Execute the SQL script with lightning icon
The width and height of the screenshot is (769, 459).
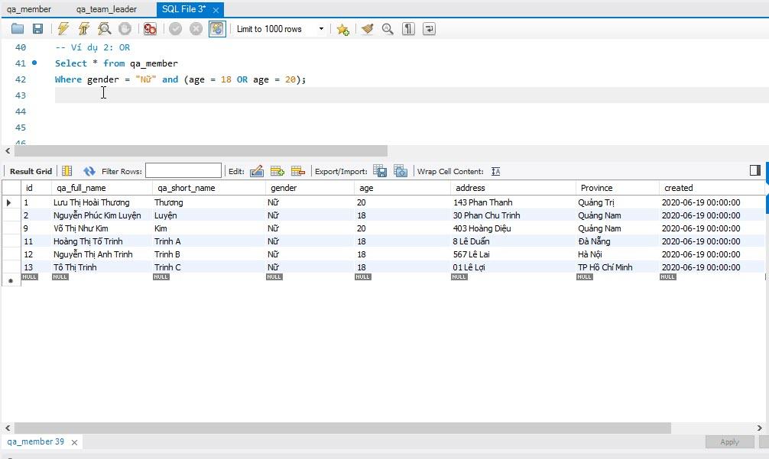point(63,29)
